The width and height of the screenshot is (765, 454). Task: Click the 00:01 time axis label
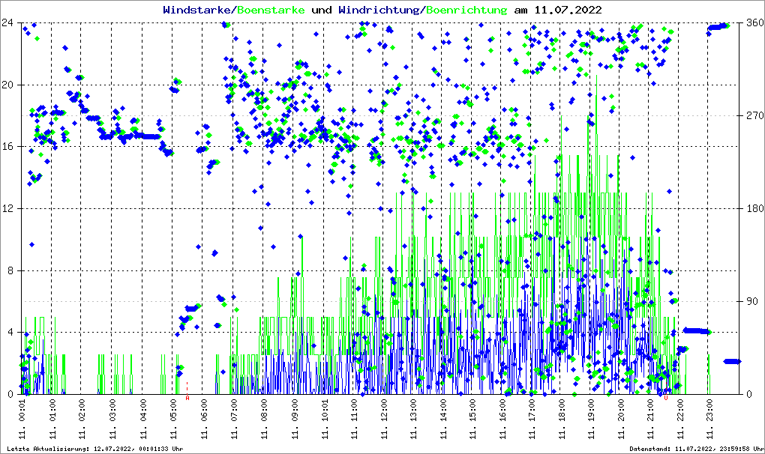pos(23,419)
